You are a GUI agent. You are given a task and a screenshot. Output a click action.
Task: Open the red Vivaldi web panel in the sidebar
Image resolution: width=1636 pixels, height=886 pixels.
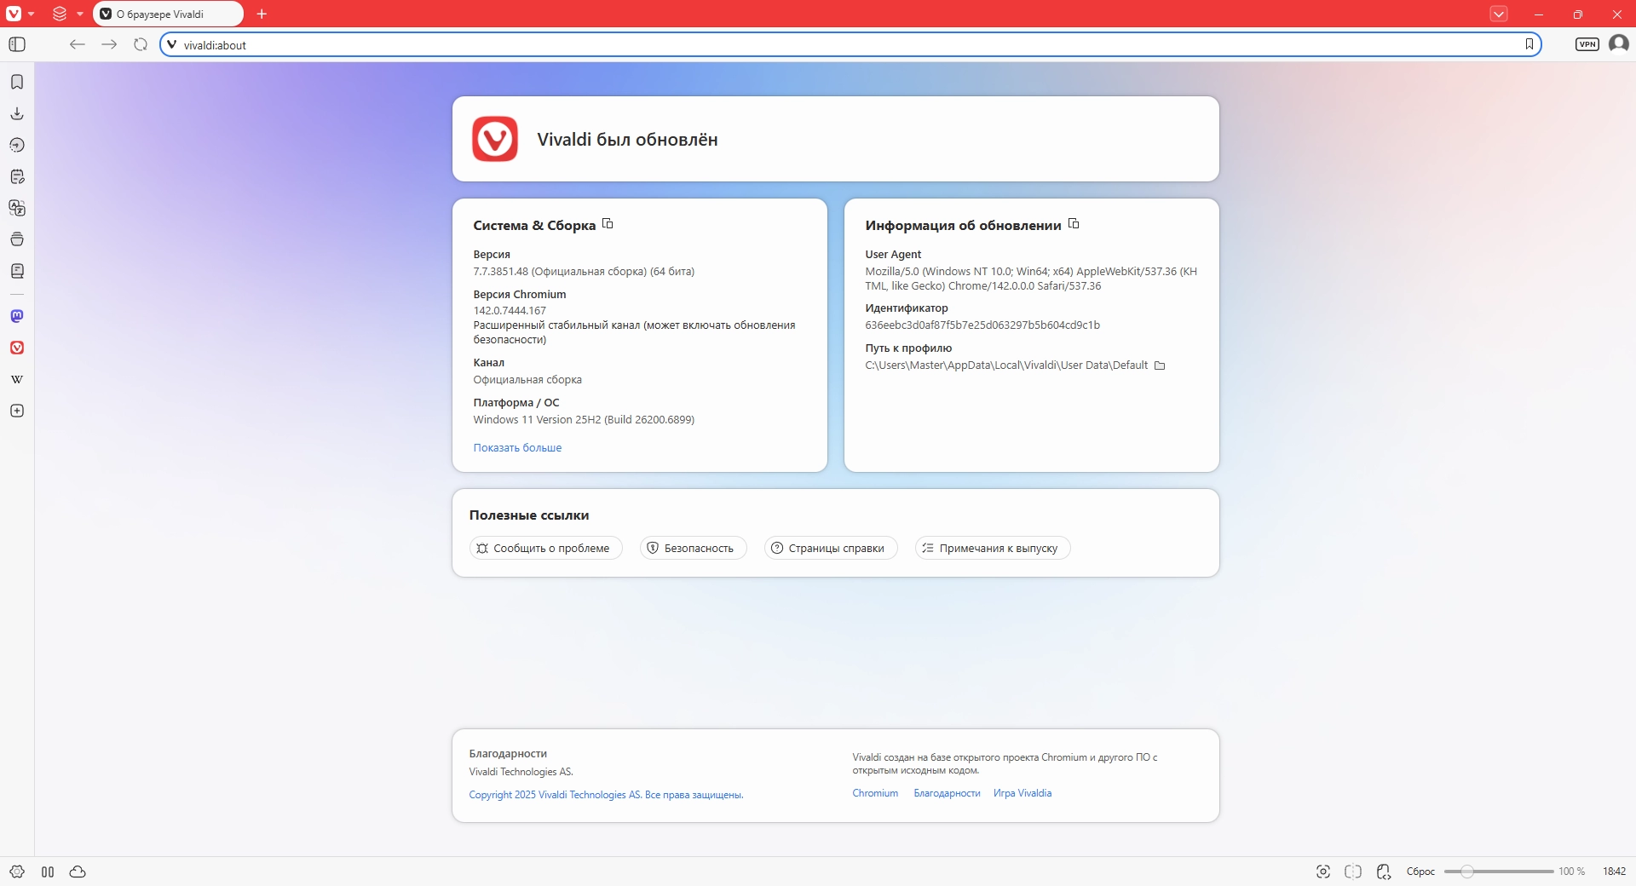click(17, 348)
